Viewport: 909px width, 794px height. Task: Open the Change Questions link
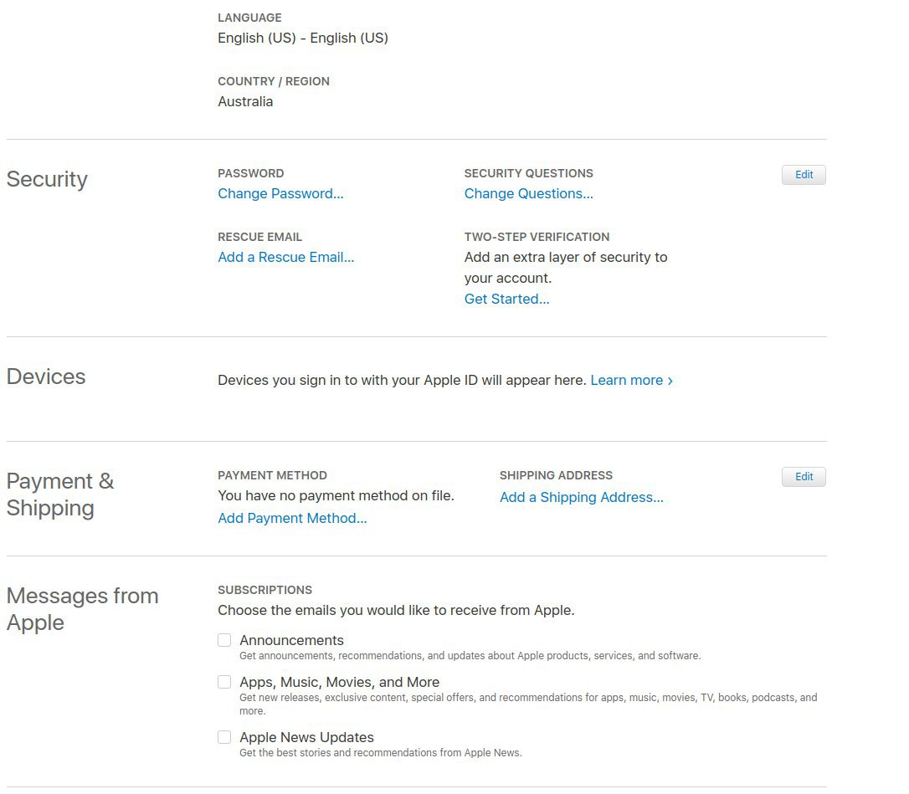529,193
